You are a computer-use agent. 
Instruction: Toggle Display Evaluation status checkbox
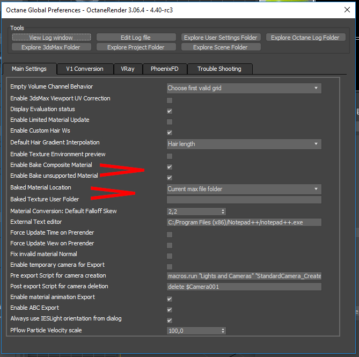[x=170, y=111]
